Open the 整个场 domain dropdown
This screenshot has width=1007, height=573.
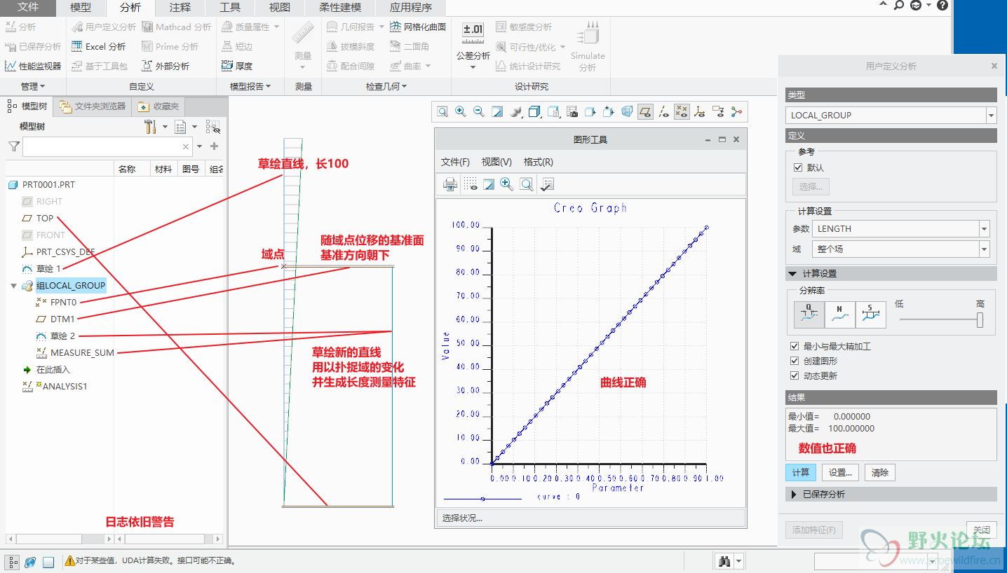click(985, 249)
